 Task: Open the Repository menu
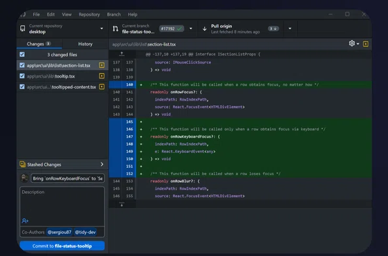(89, 14)
